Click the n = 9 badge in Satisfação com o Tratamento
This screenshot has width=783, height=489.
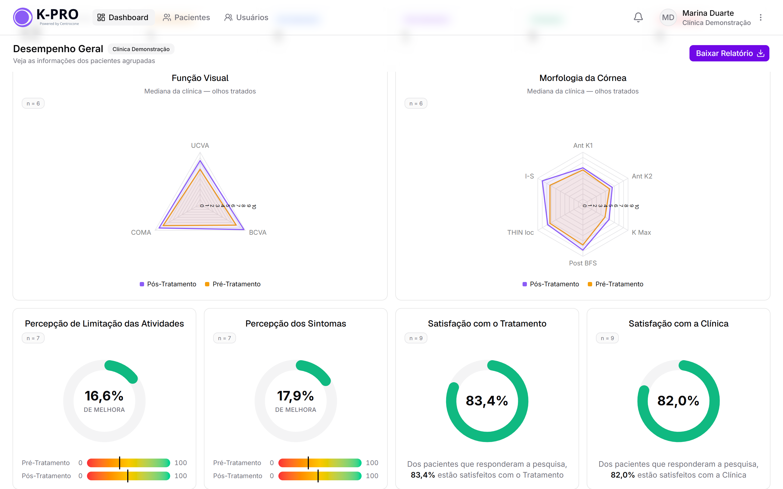pos(416,338)
